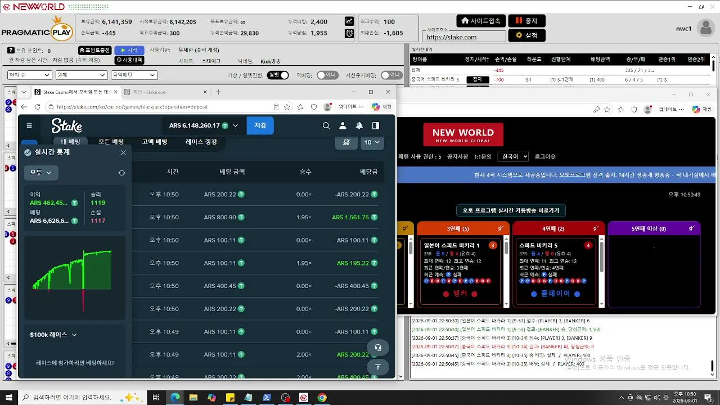
Task: Open rows count dropdown showing 10
Action: [x=372, y=142]
